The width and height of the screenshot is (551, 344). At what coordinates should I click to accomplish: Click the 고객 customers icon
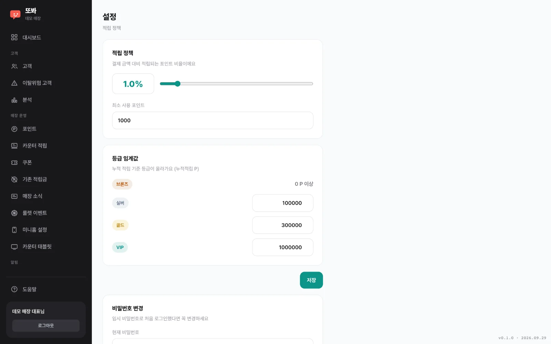(14, 66)
